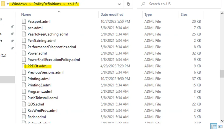Select the PowerShellExecutionPolicy.adml file name
This screenshot has width=224, height=129.
point(54,60)
